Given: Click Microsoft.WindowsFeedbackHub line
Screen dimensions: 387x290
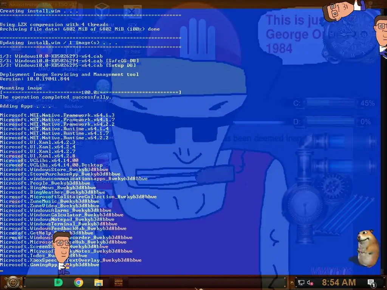Looking at the screenshot, I should pyautogui.click(x=63, y=228).
